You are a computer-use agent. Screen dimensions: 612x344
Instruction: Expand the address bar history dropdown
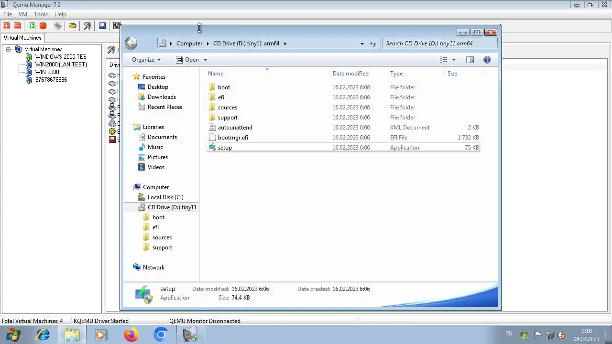362,43
